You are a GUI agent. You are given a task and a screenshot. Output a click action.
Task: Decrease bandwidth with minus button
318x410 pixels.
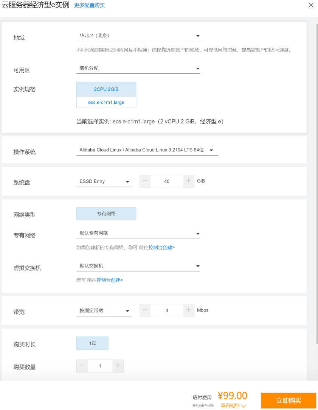click(145, 310)
